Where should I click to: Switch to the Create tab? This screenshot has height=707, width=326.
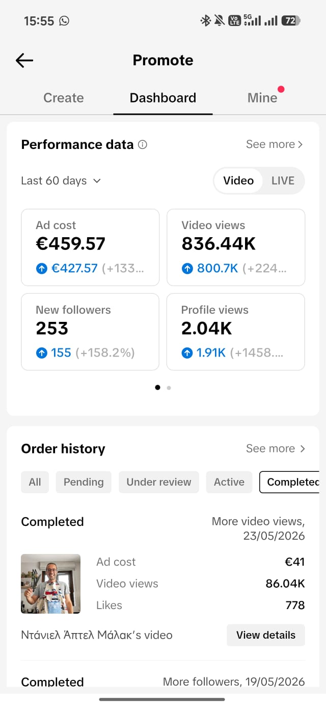pos(64,98)
